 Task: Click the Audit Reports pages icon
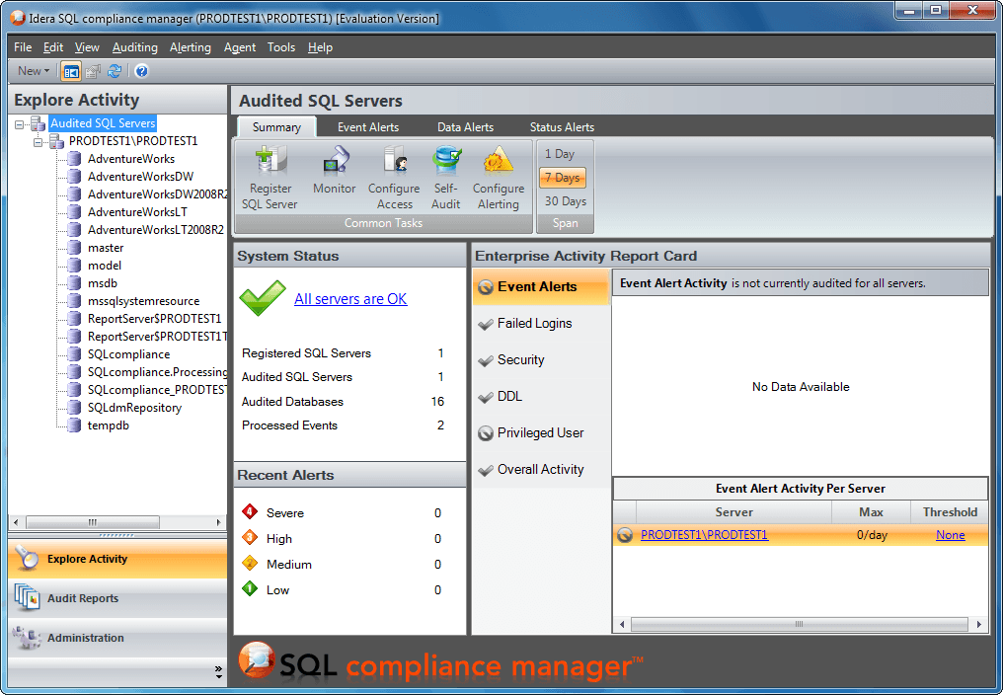(x=27, y=597)
